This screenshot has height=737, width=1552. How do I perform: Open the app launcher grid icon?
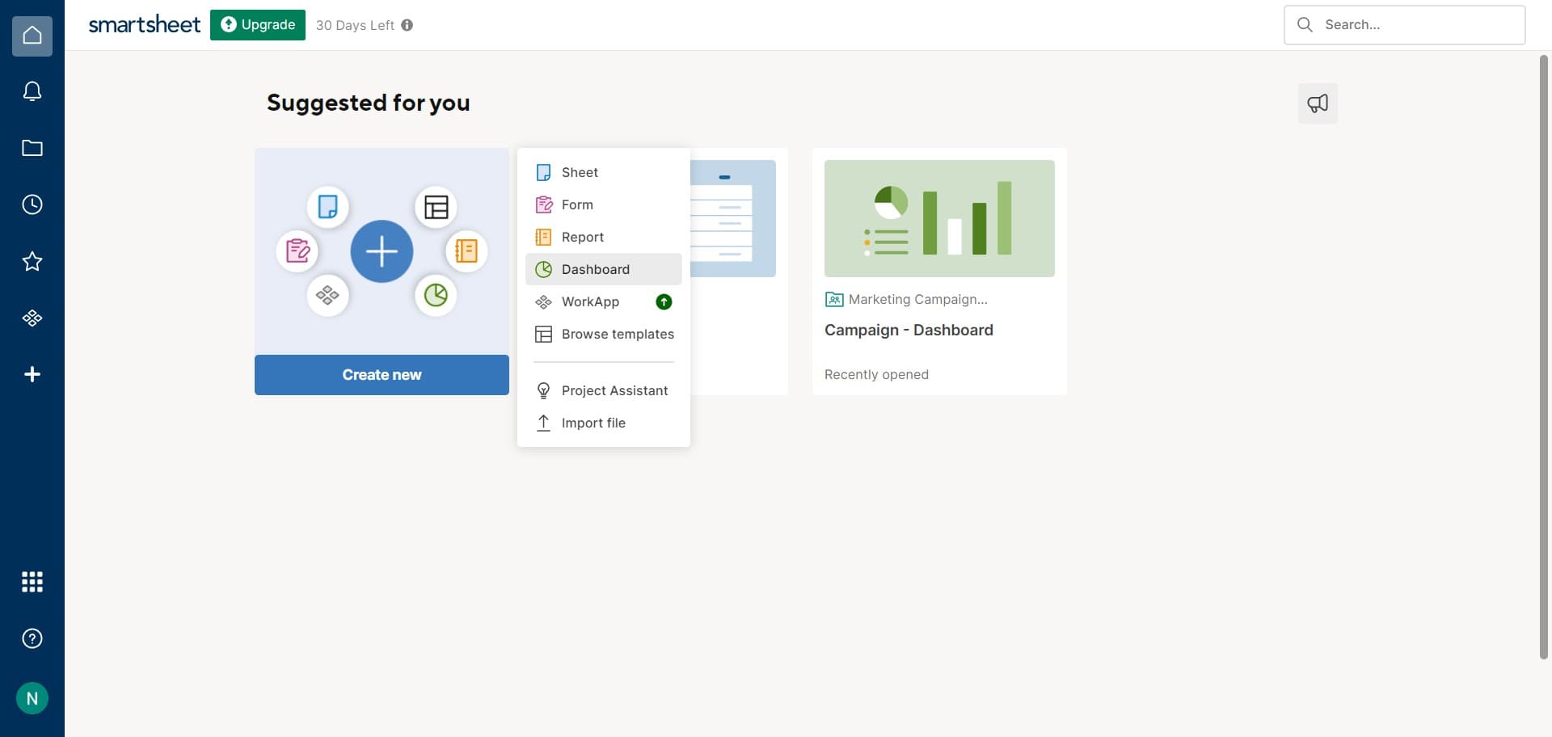pyautogui.click(x=32, y=581)
